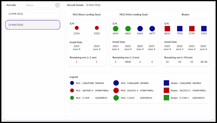
Task: Click legend part number C20637000
Action: pyautogui.click(x=88, y=83)
